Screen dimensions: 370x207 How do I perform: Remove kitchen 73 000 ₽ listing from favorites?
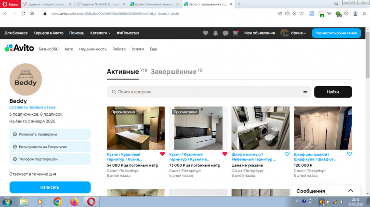[225, 154]
